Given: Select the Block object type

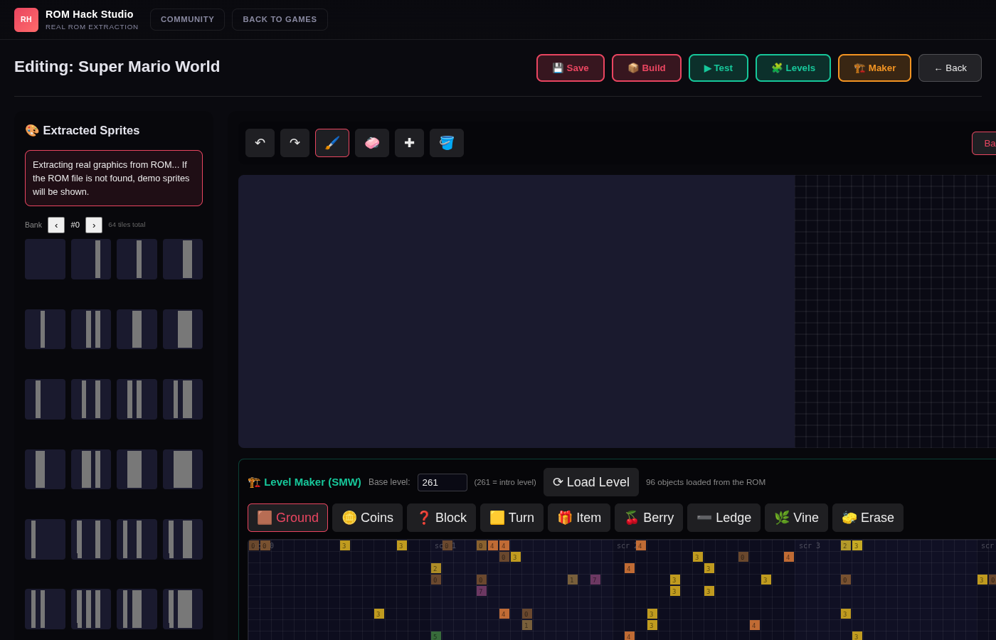Looking at the screenshot, I should (441, 518).
